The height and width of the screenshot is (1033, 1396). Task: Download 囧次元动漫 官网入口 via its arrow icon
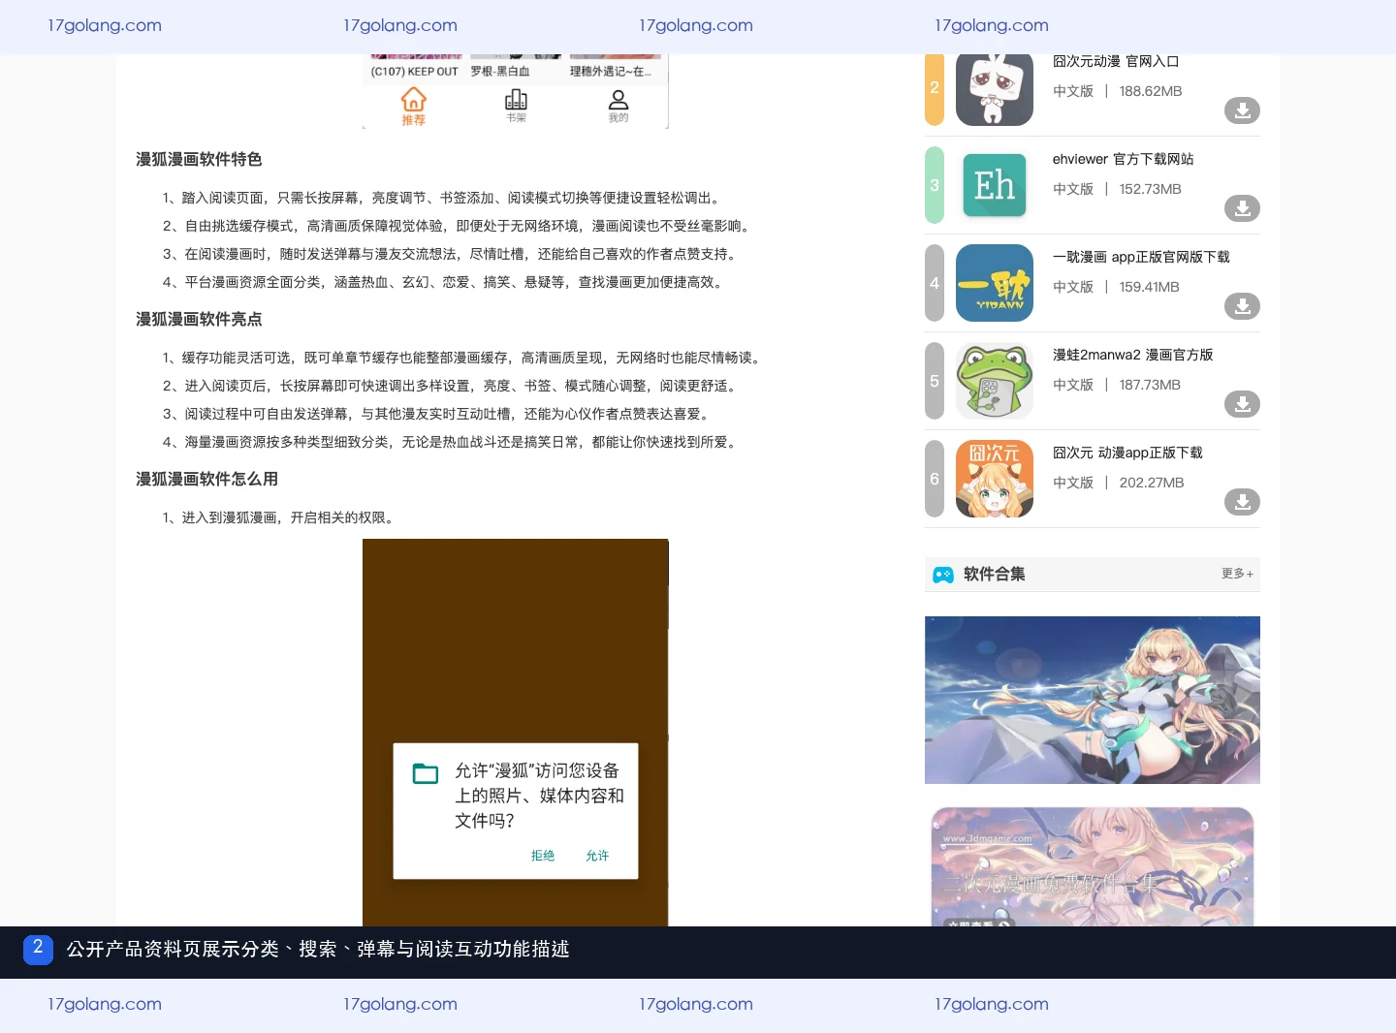coord(1242,110)
